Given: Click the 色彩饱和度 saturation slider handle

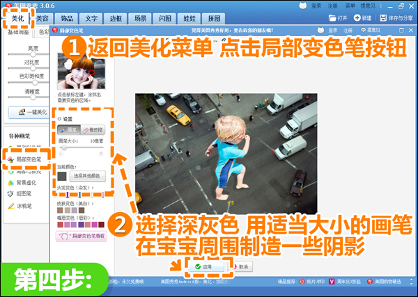Looking at the screenshot, I should click(35, 82).
